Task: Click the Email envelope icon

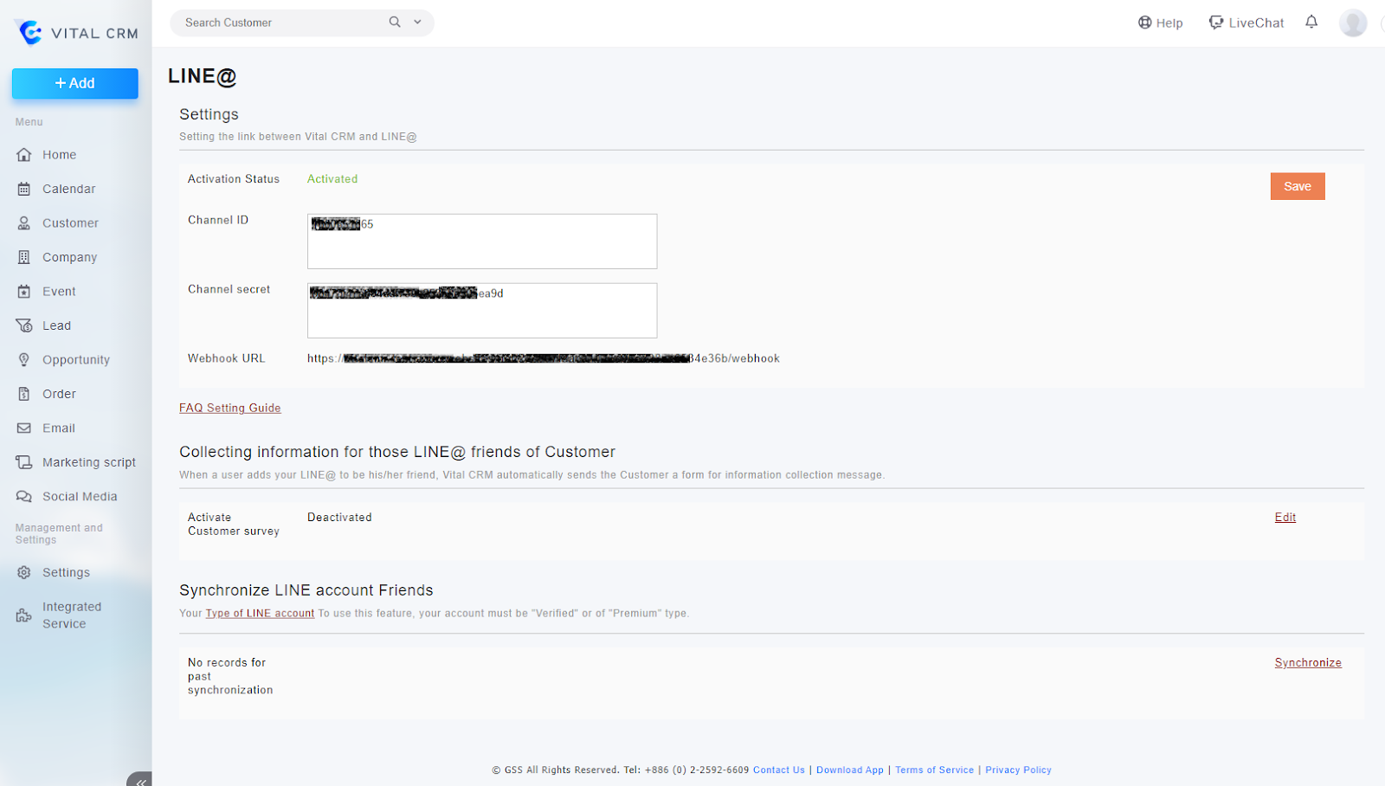Action: (24, 428)
